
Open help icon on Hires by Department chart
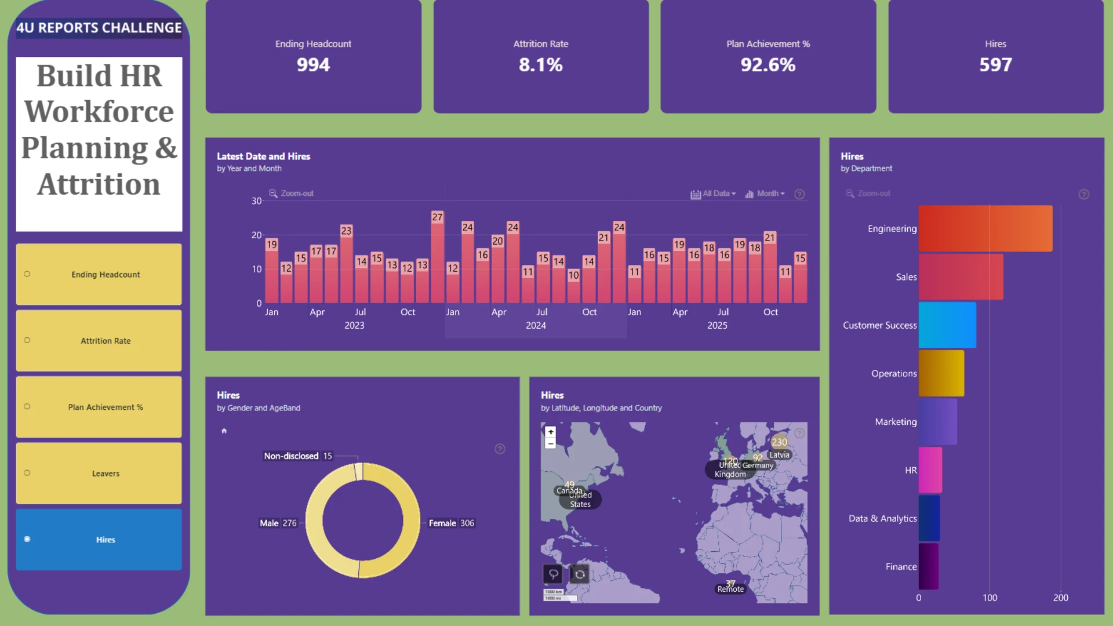[x=1083, y=194]
